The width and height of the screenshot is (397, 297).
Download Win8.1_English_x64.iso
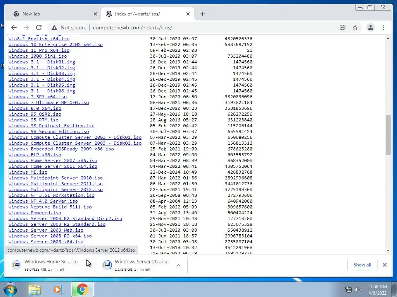tap(39, 39)
